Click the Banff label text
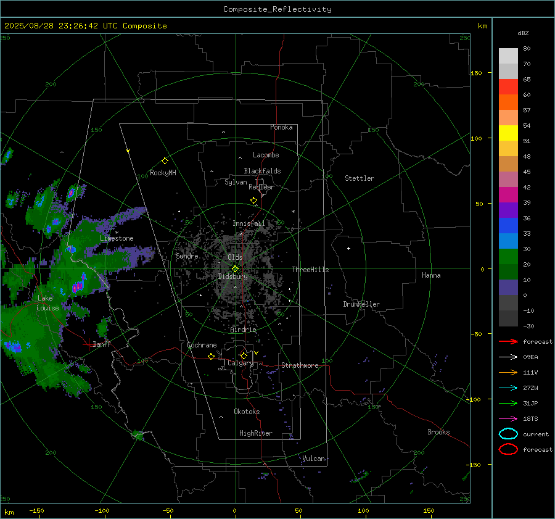This screenshot has width=555, height=519. tap(102, 344)
